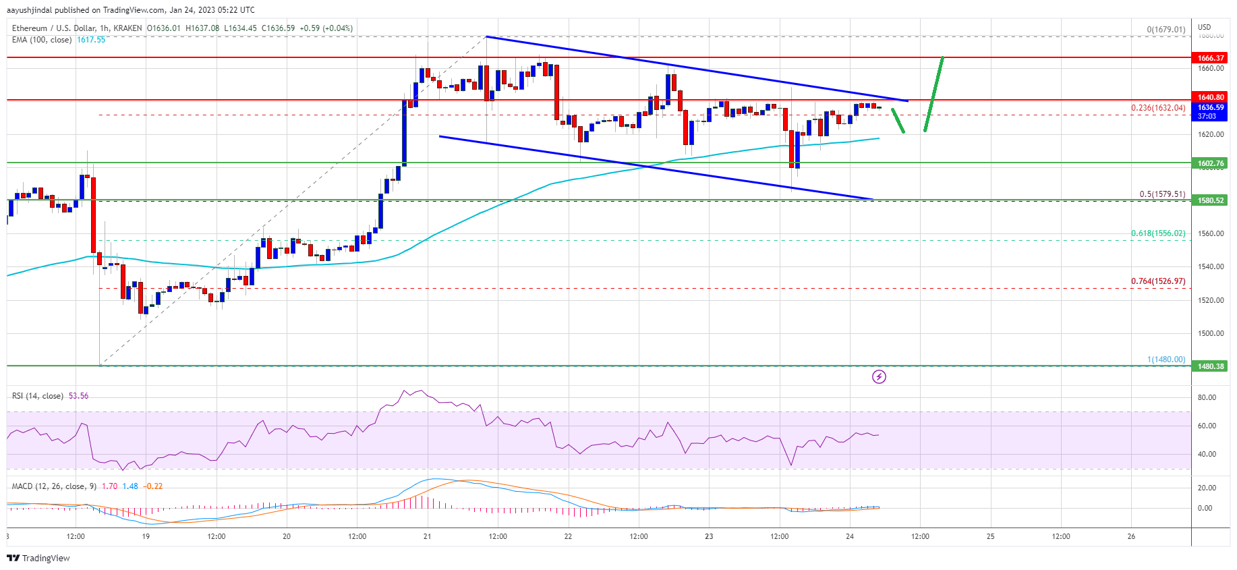Image resolution: width=1237 pixels, height=570 pixels.
Task: Click the 40.00 level on RSI axis
Action: coord(1207,454)
